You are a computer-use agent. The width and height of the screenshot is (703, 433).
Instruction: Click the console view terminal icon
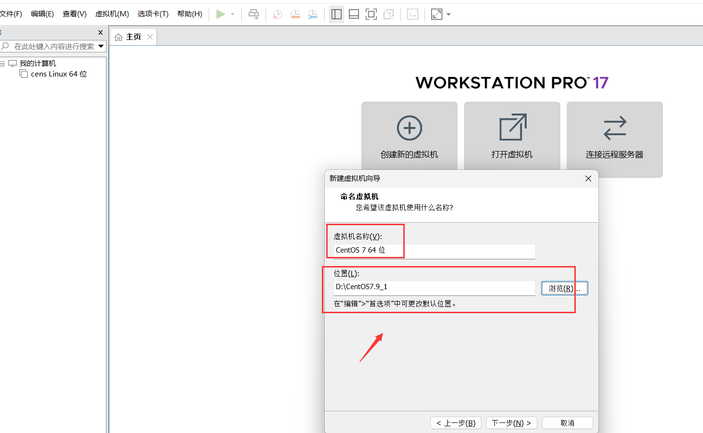[413, 14]
